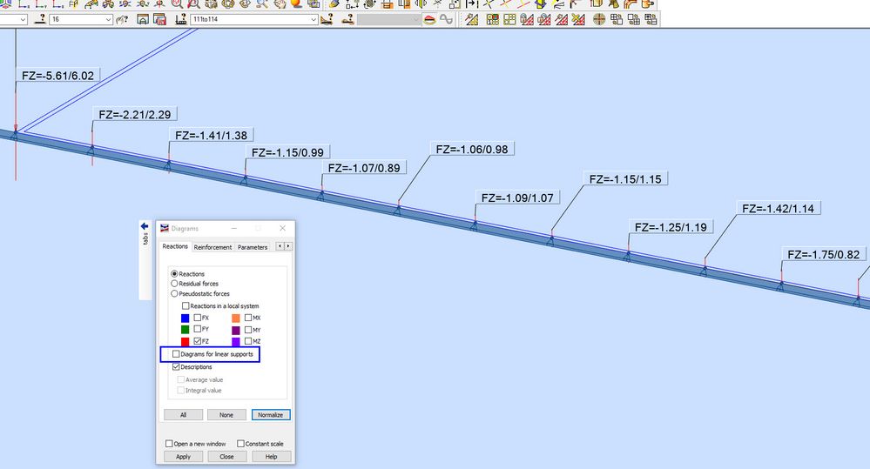
Task: Switch to the Reinforcement tab
Action: [x=212, y=247]
